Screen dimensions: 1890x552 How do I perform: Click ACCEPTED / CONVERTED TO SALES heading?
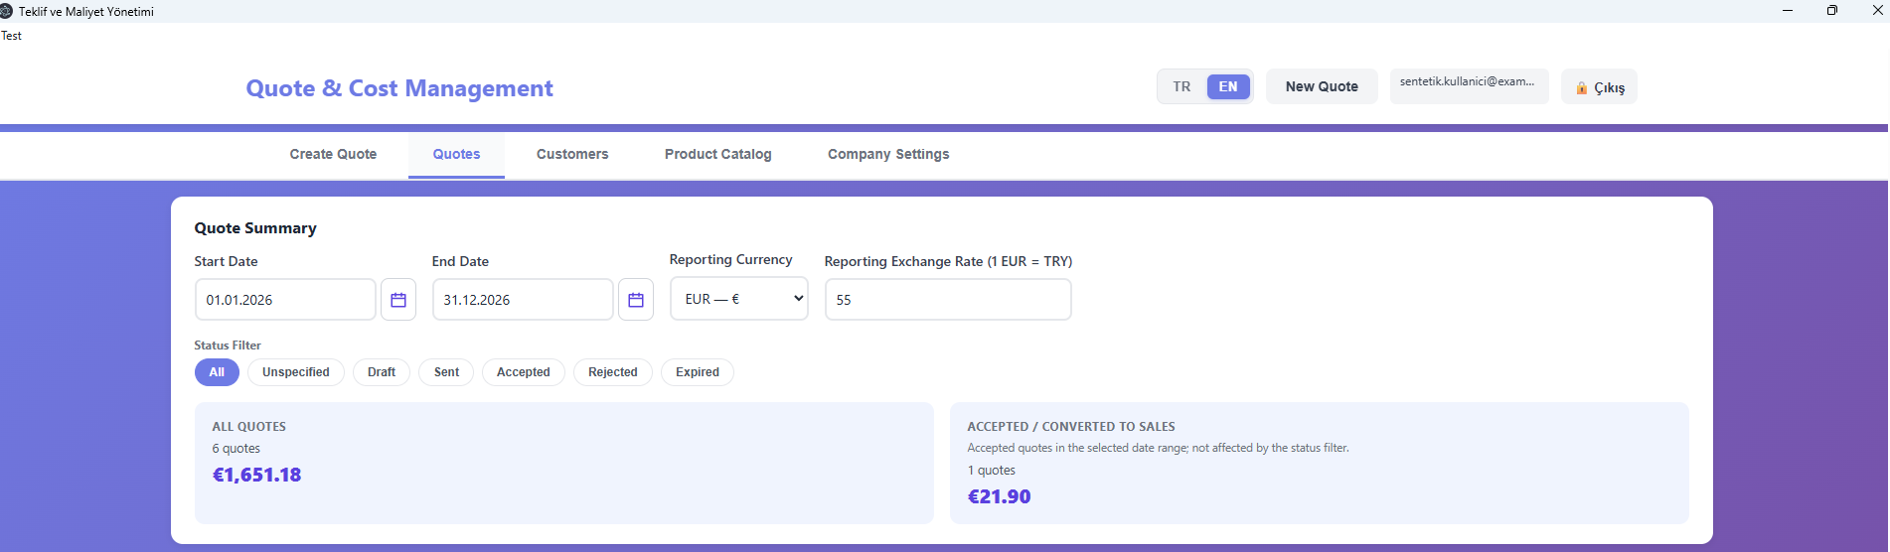(x=1071, y=427)
